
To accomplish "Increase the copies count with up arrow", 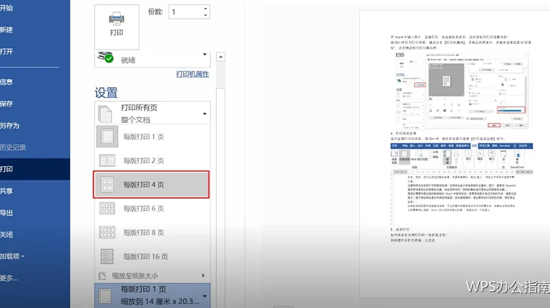I will 205,8.
